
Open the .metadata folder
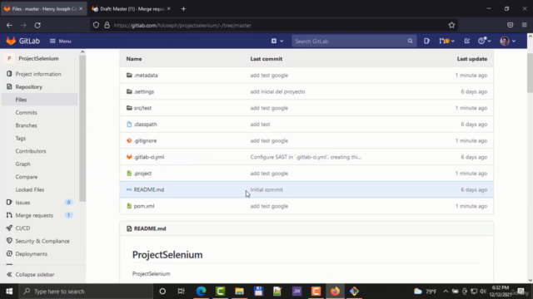pos(146,76)
